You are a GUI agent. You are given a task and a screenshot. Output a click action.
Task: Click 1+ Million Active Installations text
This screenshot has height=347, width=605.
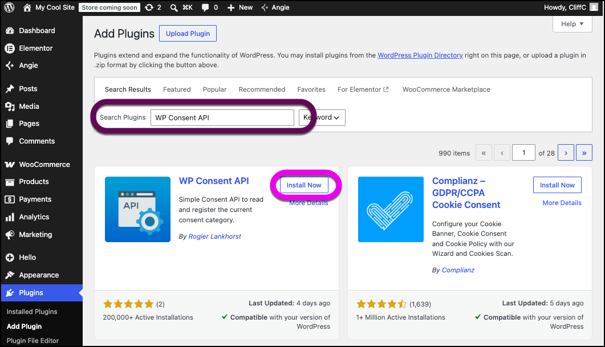tap(400, 317)
